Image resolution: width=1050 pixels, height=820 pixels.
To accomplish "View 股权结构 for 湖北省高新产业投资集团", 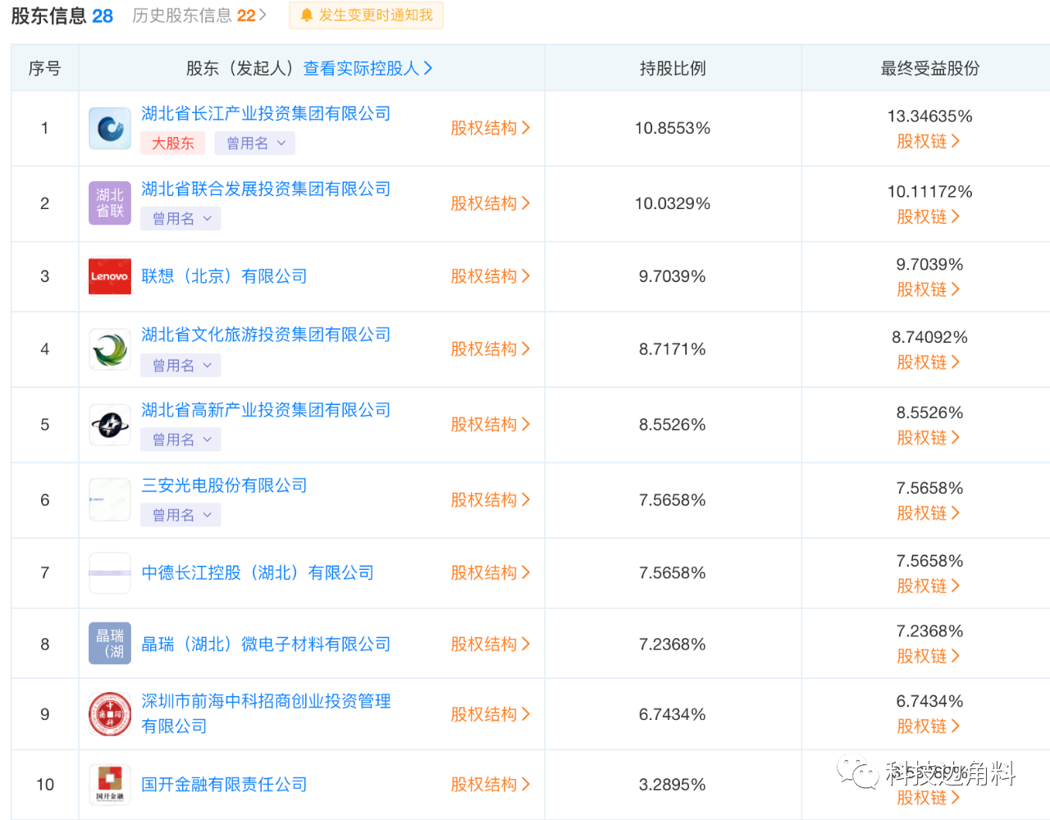I will tap(491, 425).
